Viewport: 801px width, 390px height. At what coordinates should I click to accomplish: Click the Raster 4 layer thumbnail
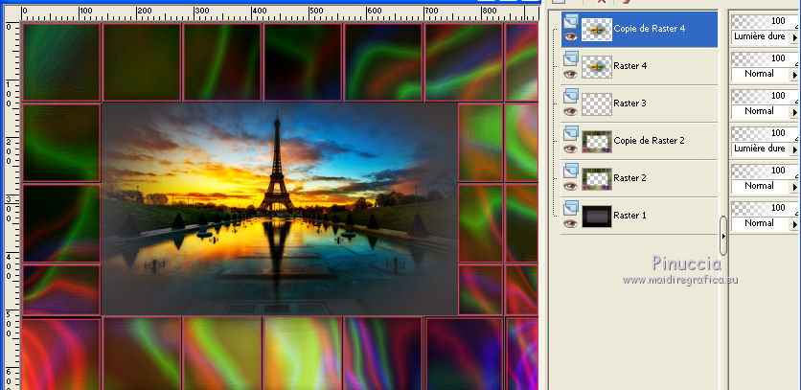(597, 67)
